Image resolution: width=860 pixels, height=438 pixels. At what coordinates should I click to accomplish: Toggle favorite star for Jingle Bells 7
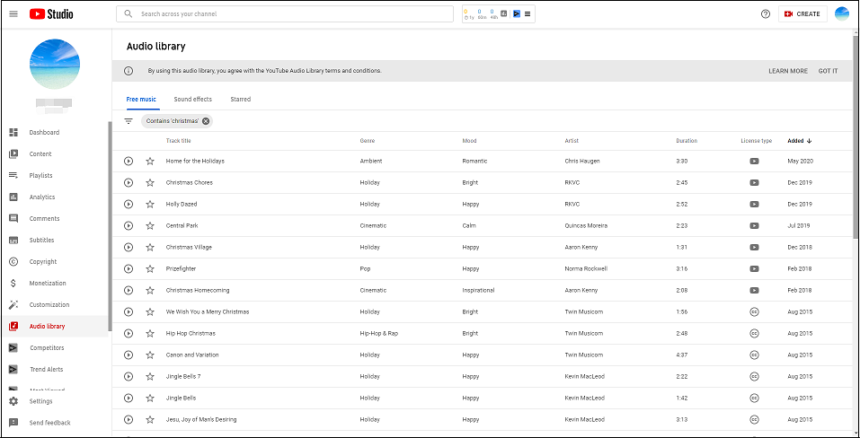pyautogui.click(x=150, y=376)
